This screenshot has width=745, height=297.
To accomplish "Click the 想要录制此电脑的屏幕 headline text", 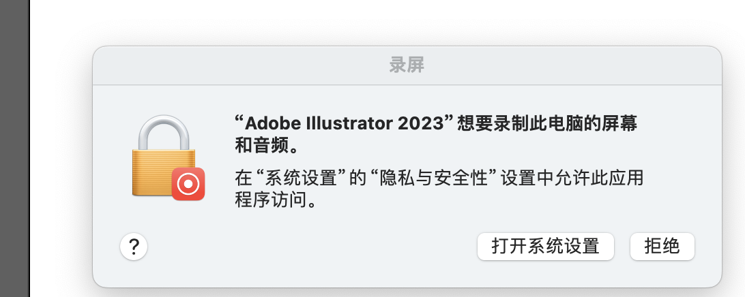I will click(553, 124).
